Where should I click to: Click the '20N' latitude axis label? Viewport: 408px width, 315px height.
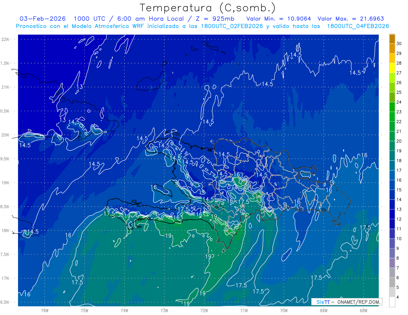click(x=5, y=135)
